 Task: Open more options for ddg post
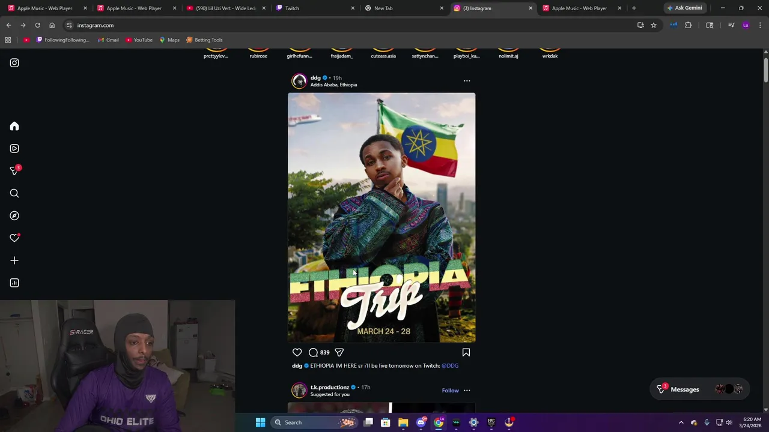point(467,80)
